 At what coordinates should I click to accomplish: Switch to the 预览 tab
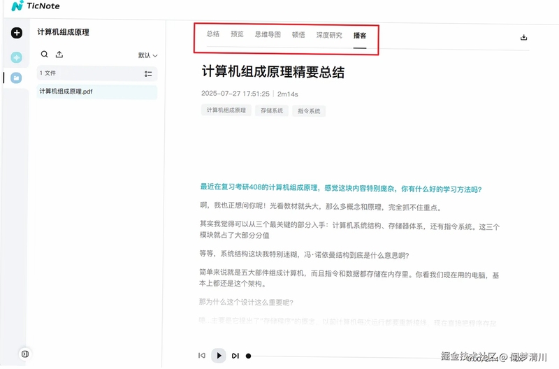pos(237,34)
